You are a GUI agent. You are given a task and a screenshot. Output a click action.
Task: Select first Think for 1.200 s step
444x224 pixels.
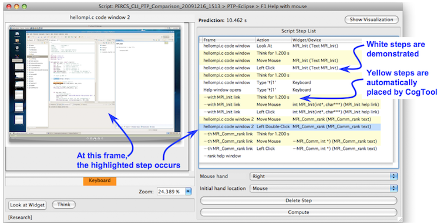(290, 54)
